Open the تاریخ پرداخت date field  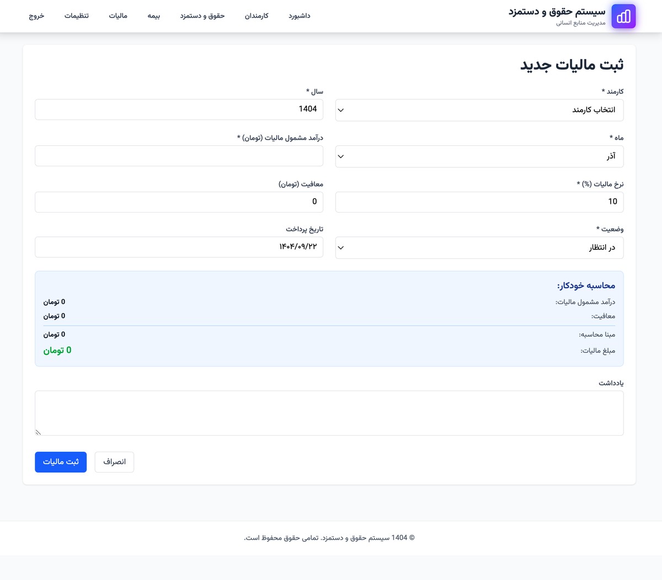tap(179, 247)
